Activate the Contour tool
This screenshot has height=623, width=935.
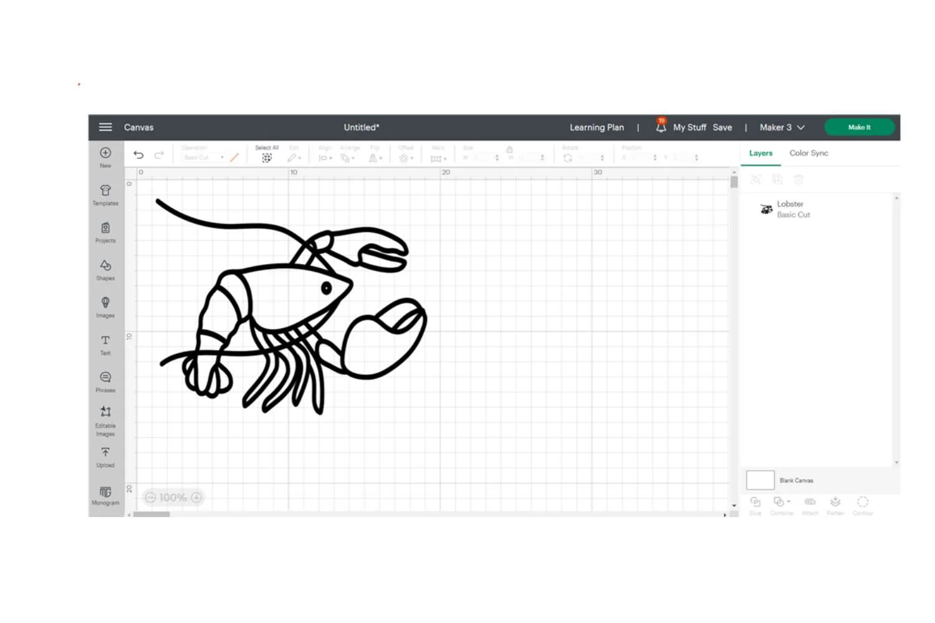click(863, 503)
